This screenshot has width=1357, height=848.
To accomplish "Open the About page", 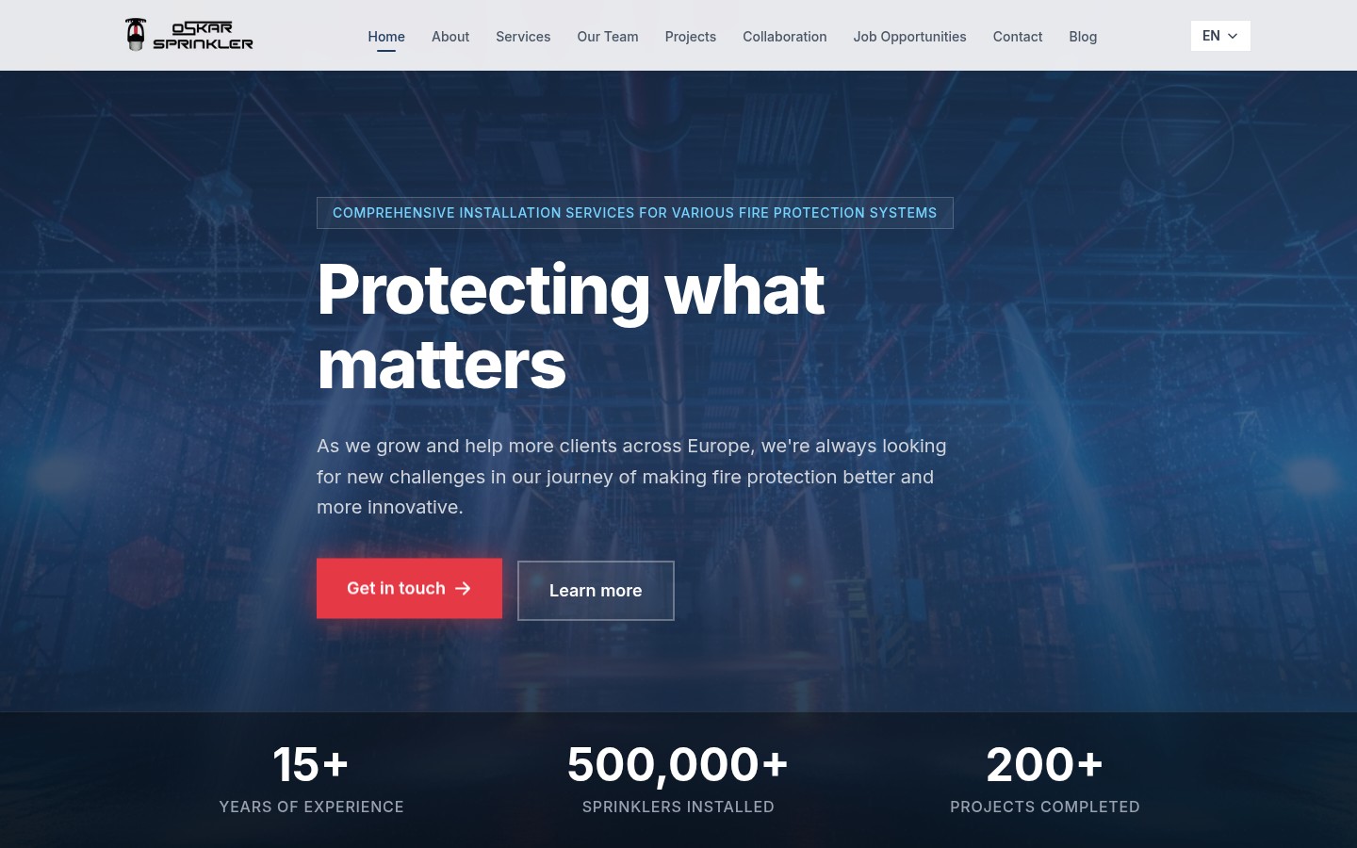I will pos(450,37).
